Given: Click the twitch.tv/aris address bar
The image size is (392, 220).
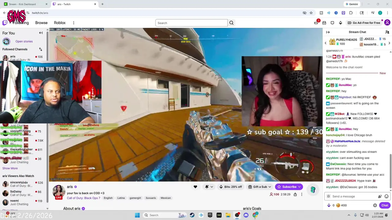Looking at the screenshot, I should (165, 13).
